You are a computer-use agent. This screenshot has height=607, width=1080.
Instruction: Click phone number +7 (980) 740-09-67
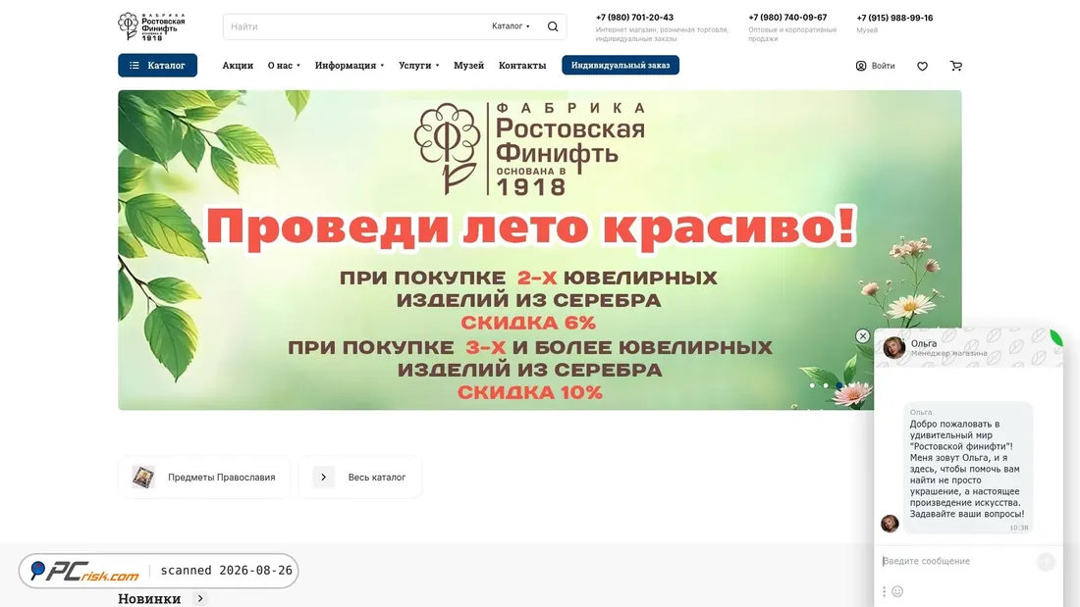787,18
